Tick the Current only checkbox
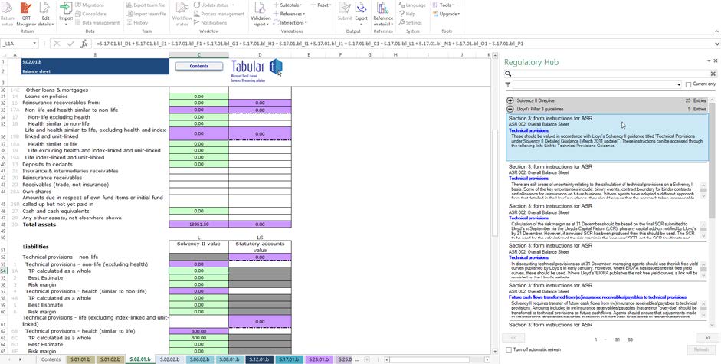 tap(688, 84)
